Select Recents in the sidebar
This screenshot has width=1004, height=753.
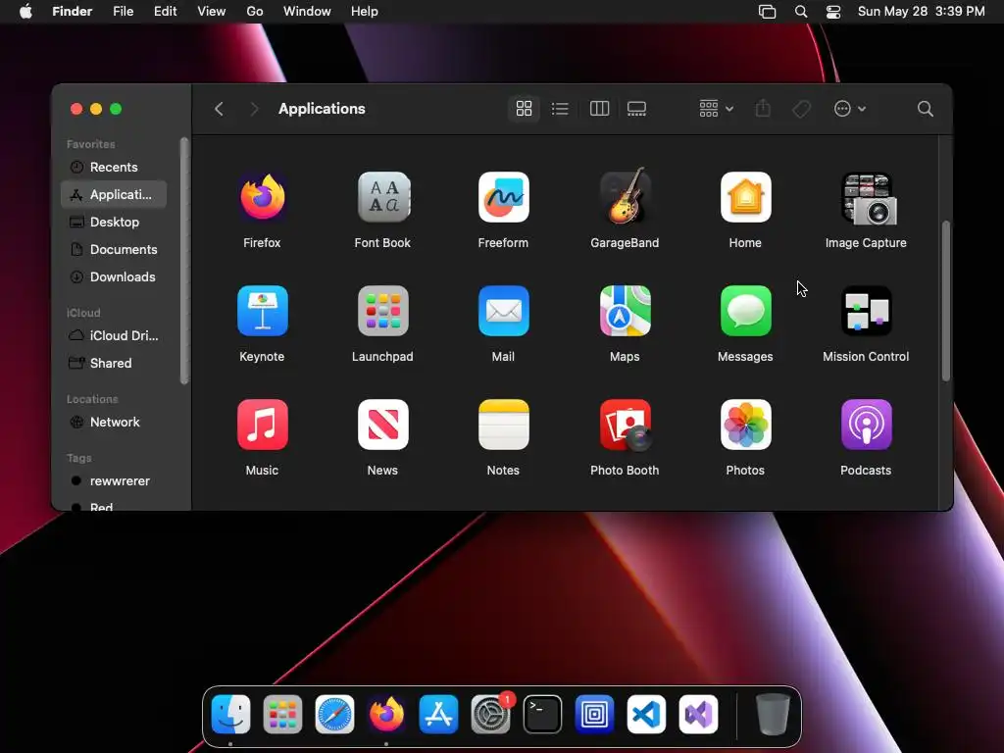[114, 167]
